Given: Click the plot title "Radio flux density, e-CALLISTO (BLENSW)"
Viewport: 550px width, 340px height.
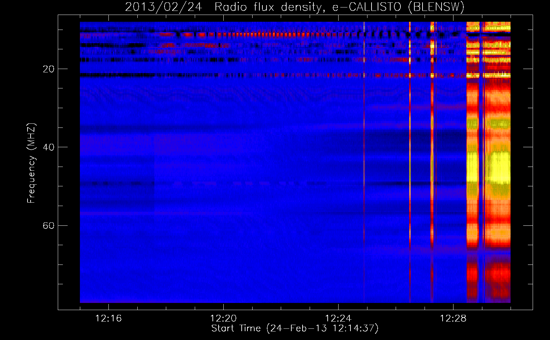Looking at the screenshot, I should tap(339, 7).
